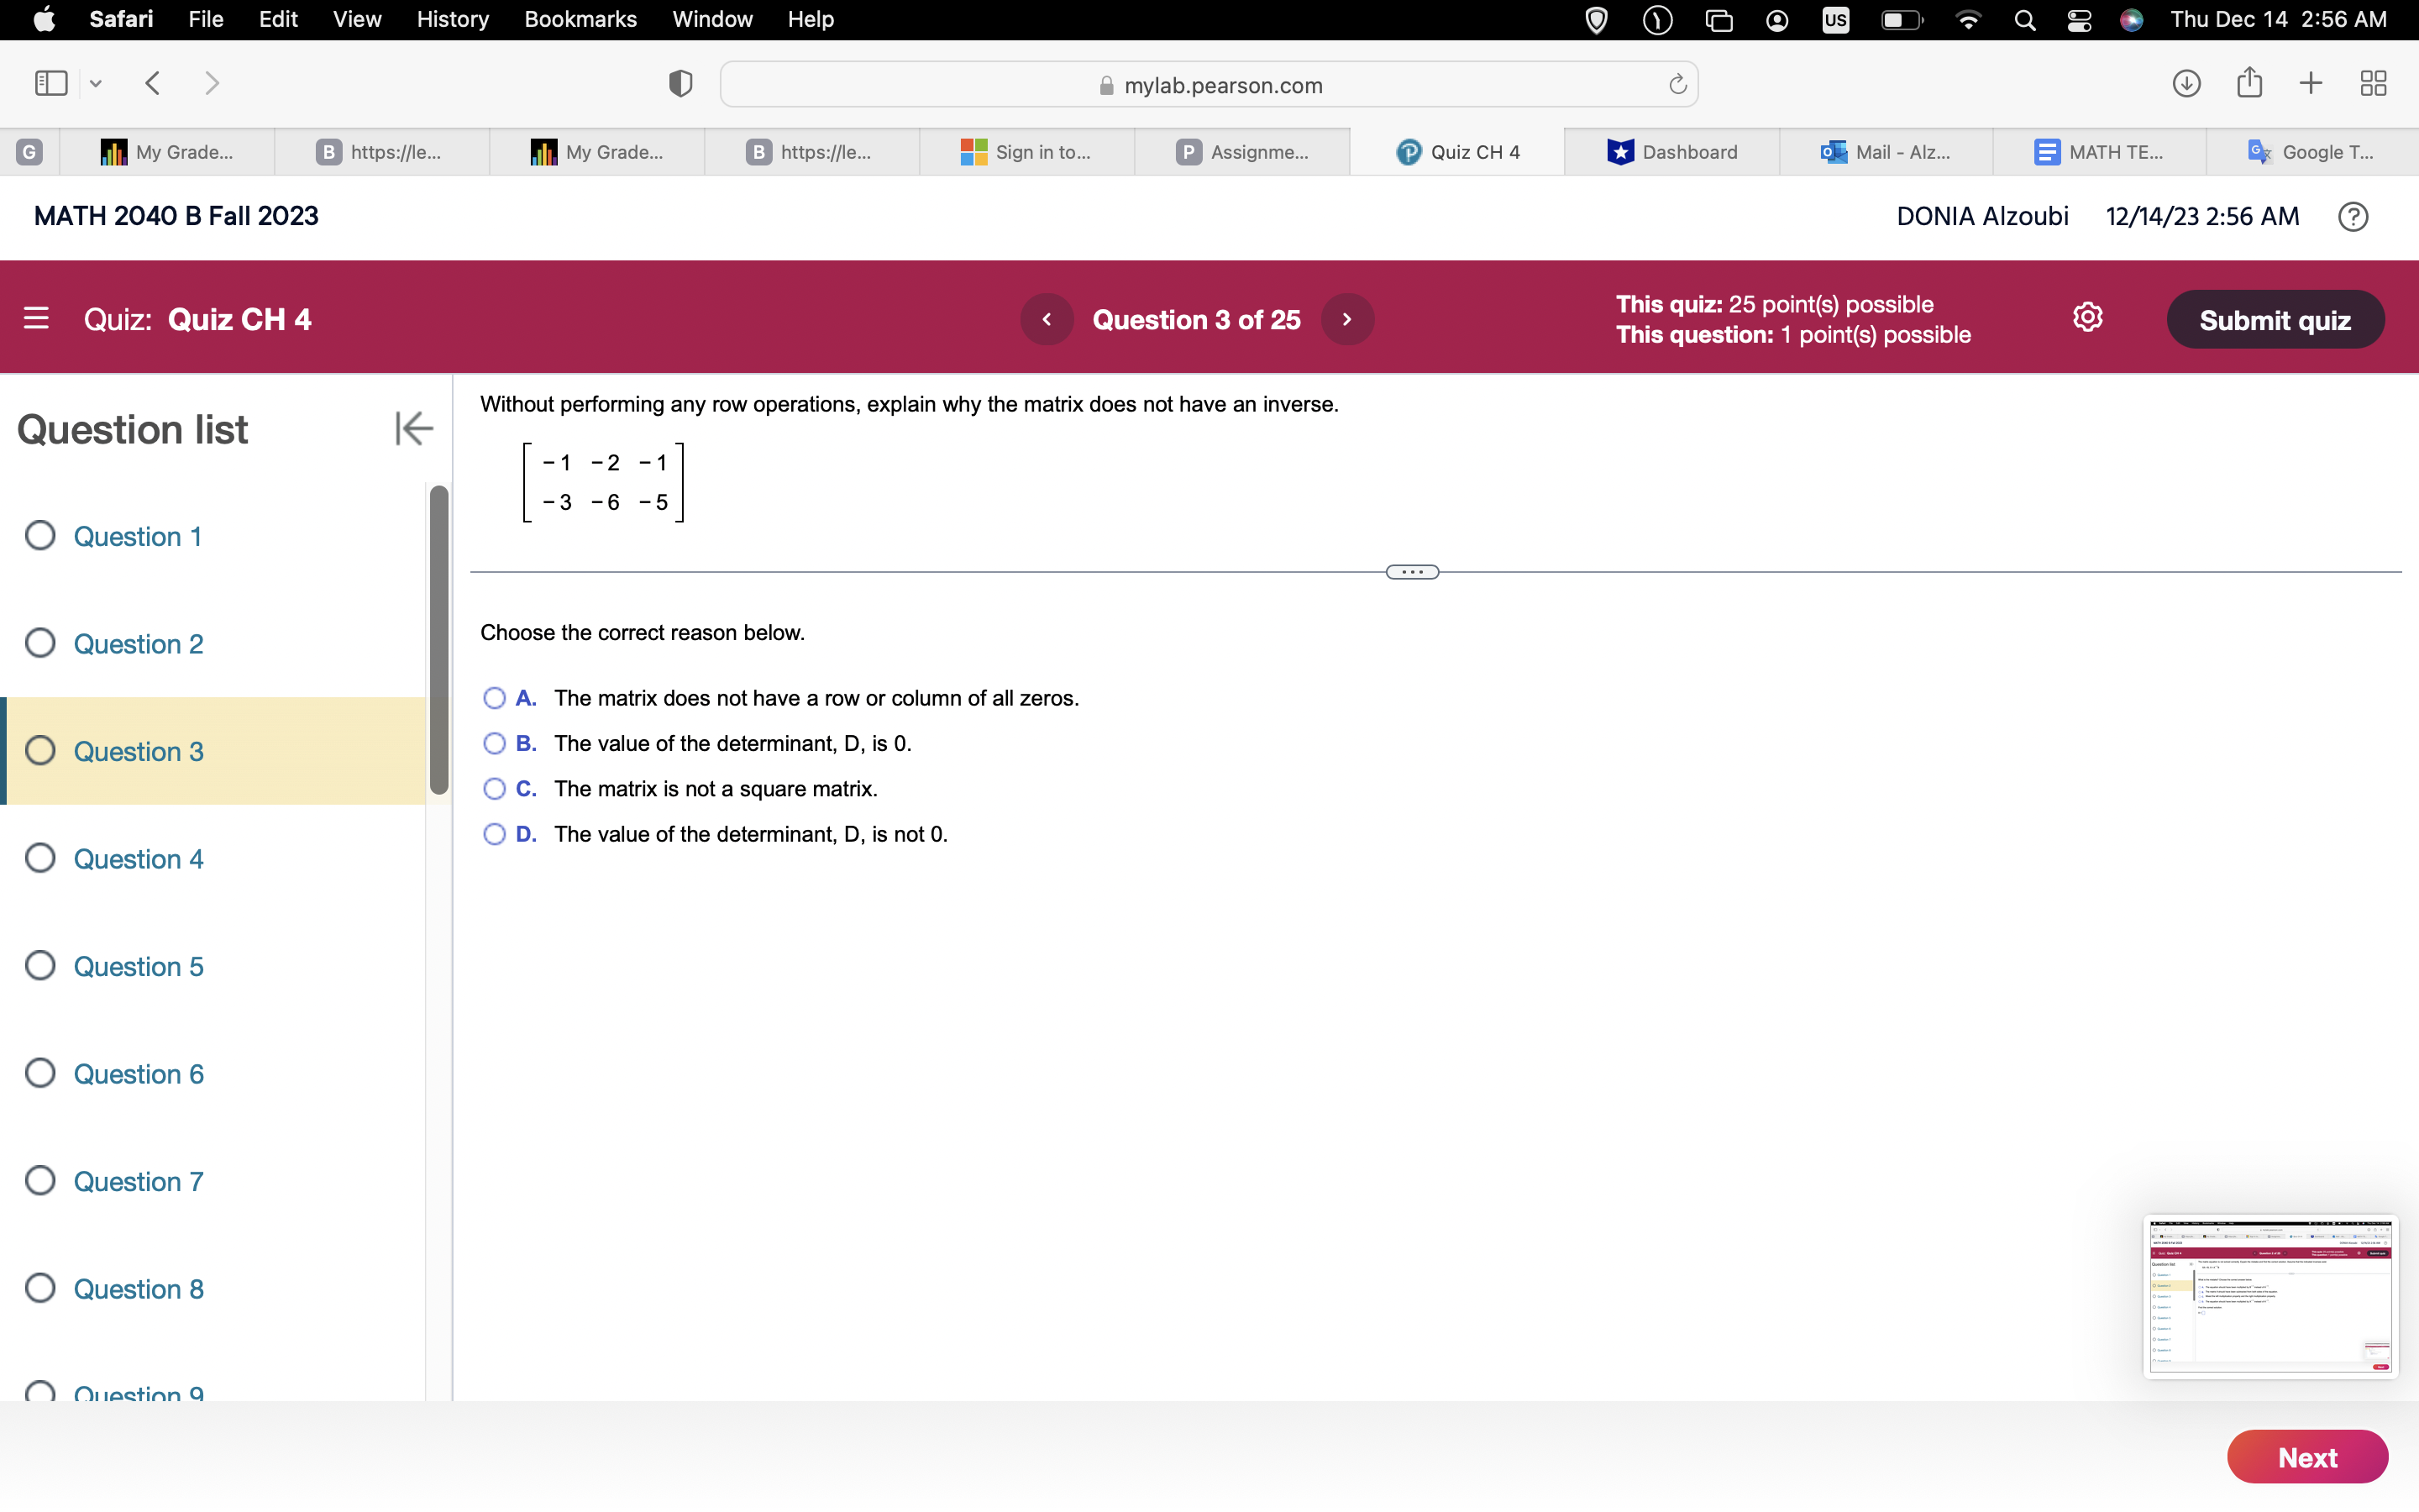Go back using the left question chevron

(x=1047, y=319)
